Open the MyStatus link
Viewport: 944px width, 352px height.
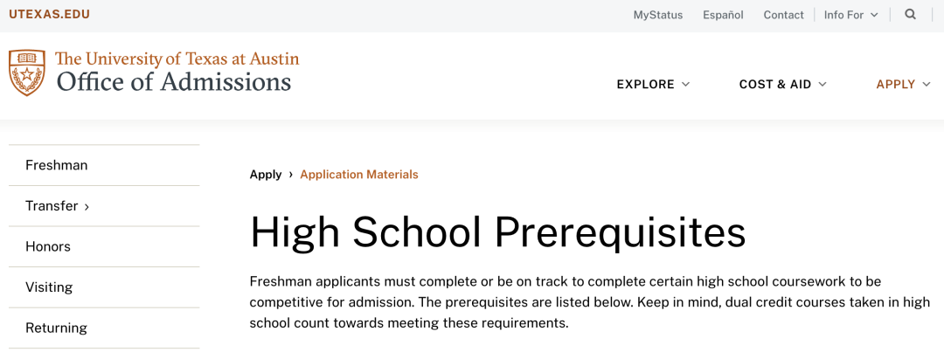[658, 15]
